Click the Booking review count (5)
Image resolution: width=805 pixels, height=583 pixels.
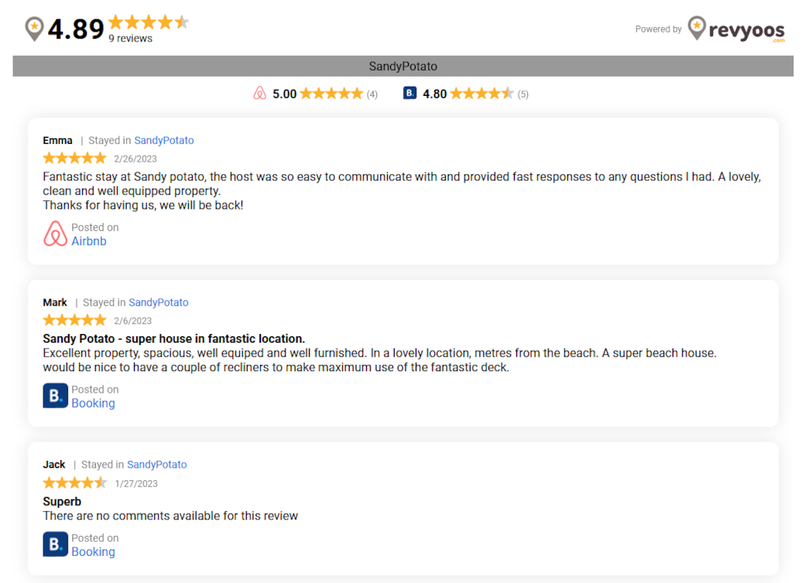[522, 94]
